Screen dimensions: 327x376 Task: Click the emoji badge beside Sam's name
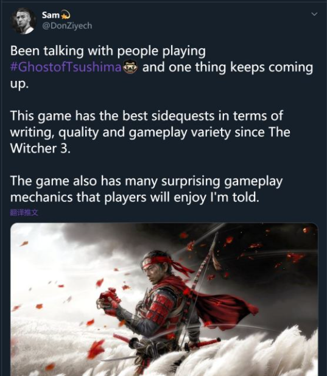point(65,15)
